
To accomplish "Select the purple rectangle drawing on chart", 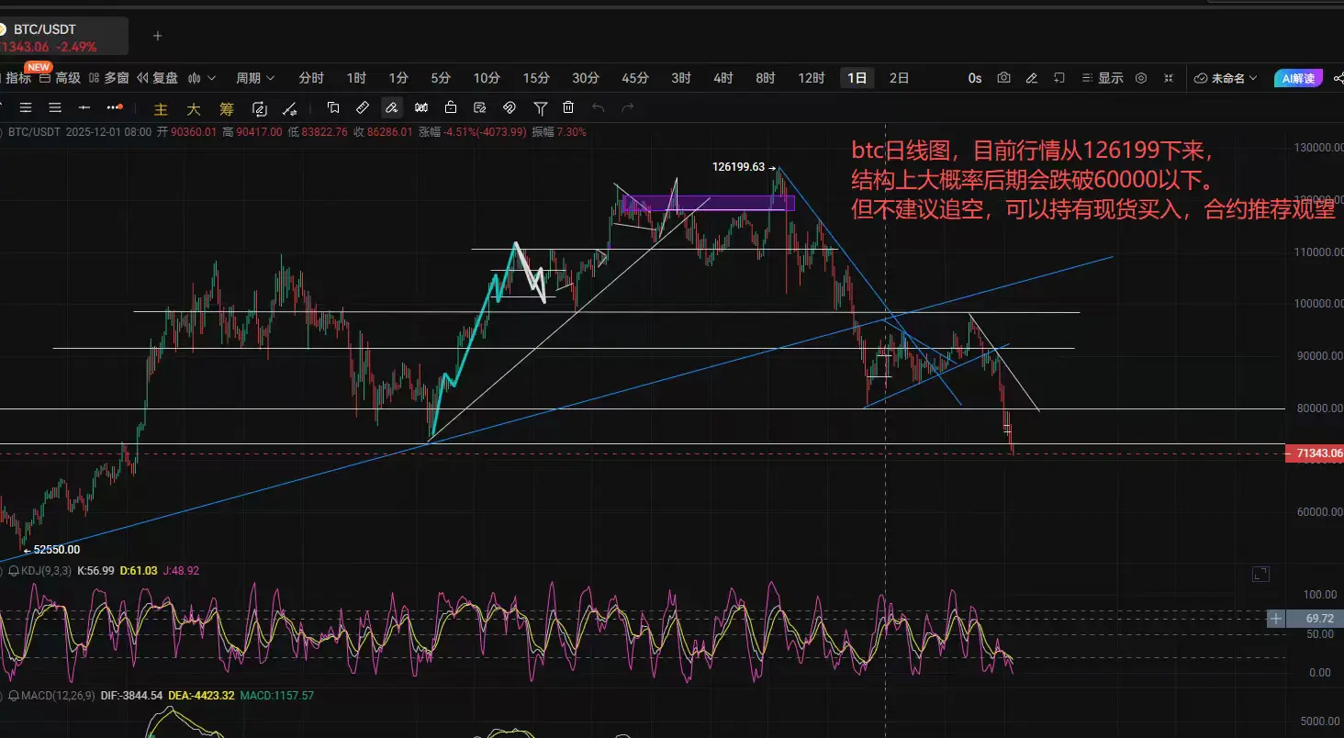I will click(708, 203).
